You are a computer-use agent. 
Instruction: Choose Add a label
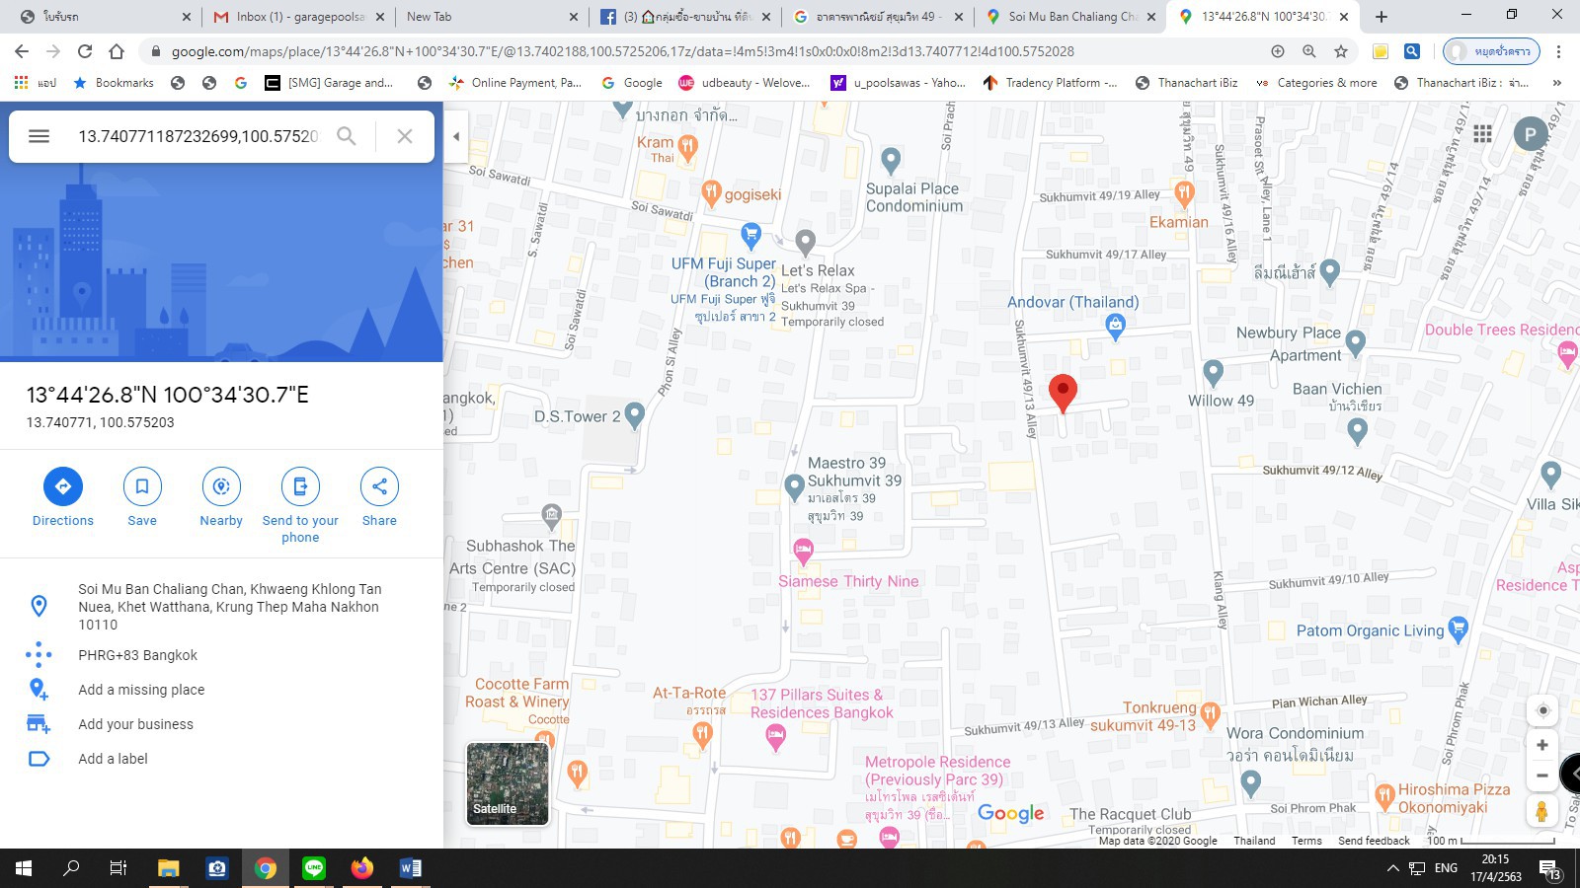[x=113, y=759]
